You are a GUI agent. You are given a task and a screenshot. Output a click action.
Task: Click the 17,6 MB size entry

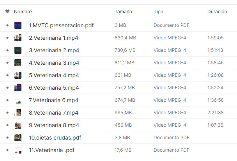(123, 150)
